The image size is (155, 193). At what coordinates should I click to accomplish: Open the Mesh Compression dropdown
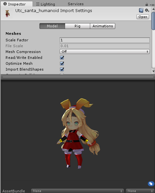tap(105, 51)
